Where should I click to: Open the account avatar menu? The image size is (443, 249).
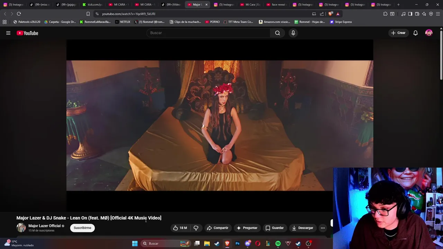tap(429, 33)
